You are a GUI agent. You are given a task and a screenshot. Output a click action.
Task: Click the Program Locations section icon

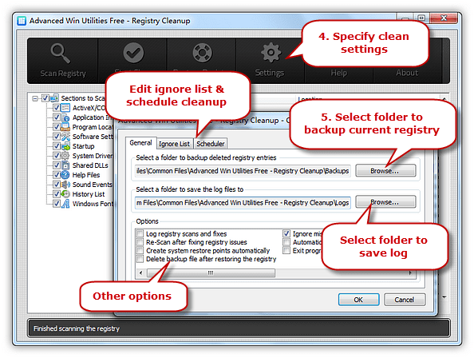pyautogui.click(x=65, y=127)
